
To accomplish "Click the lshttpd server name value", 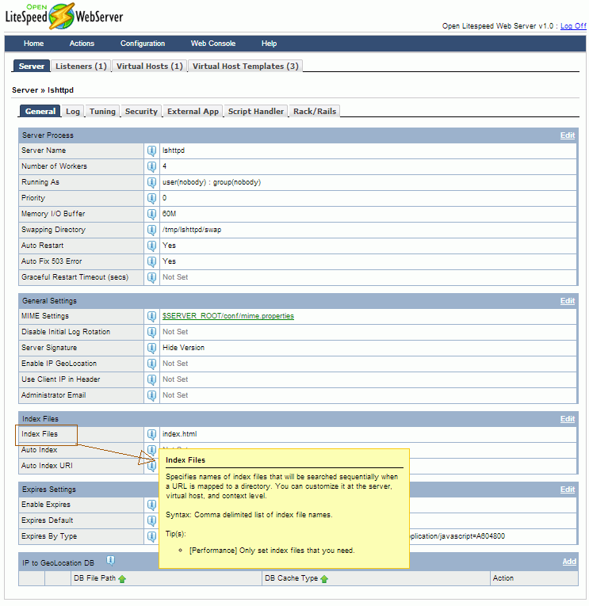I will click(174, 151).
